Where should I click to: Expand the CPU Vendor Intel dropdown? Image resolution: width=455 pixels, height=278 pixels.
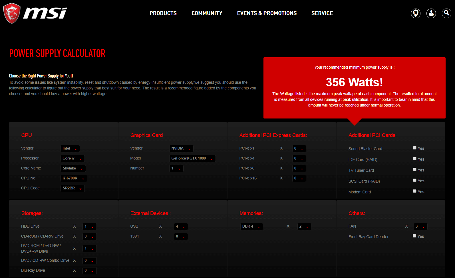(x=70, y=148)
